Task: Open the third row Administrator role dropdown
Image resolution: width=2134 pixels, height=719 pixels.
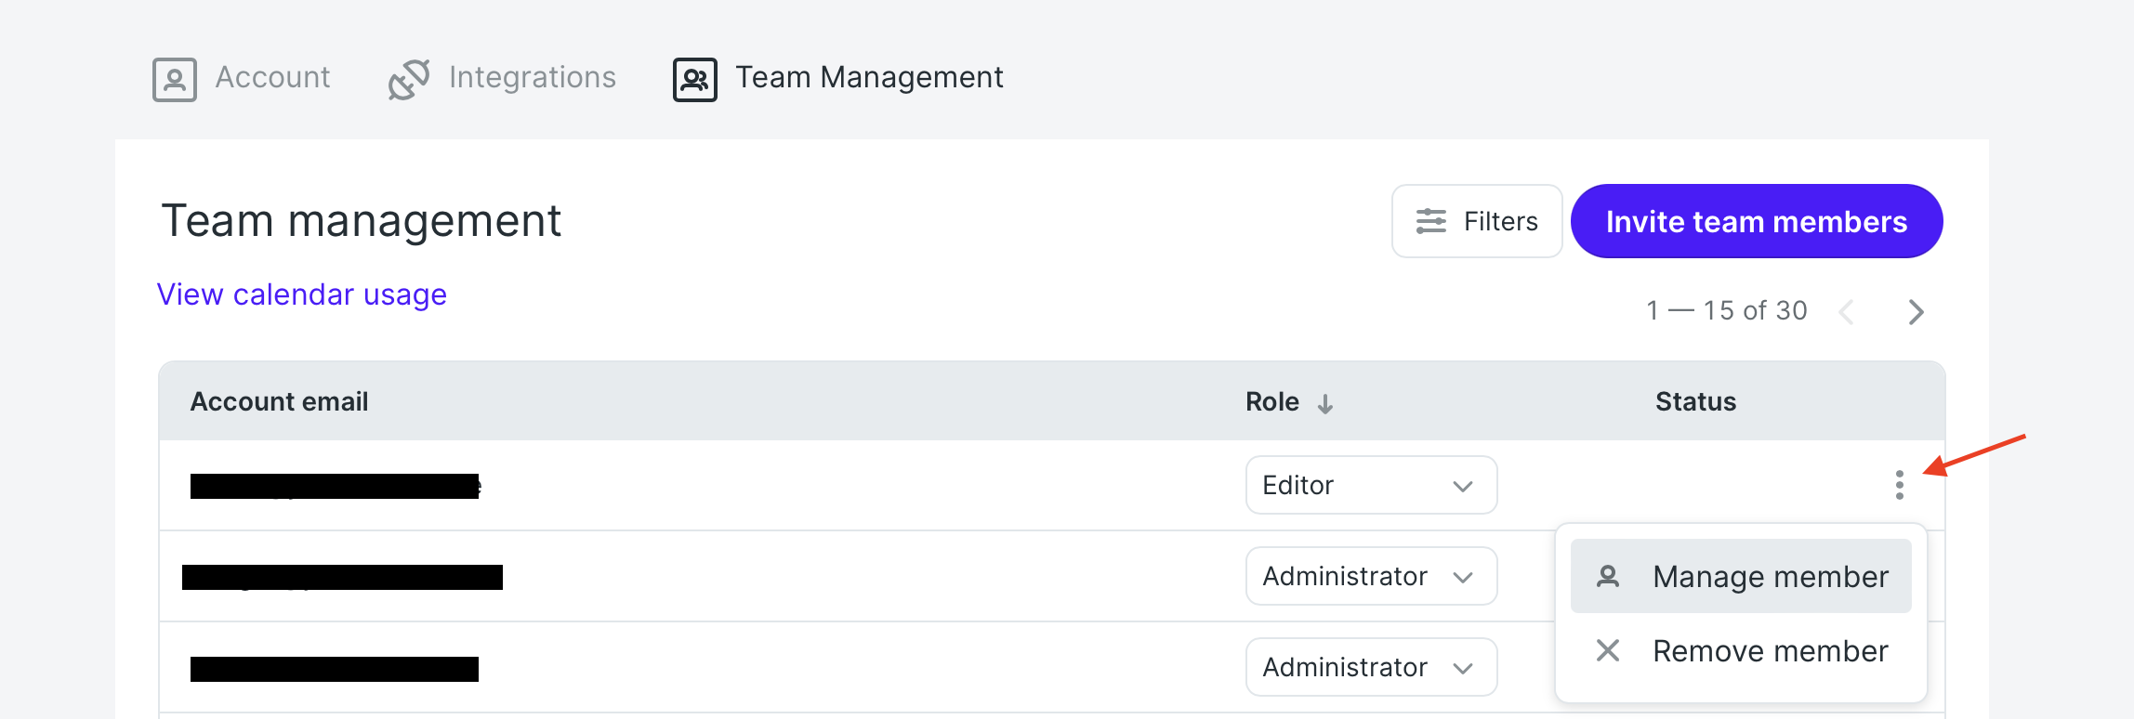Action: pyautogui.click(x=1371, y=667)
